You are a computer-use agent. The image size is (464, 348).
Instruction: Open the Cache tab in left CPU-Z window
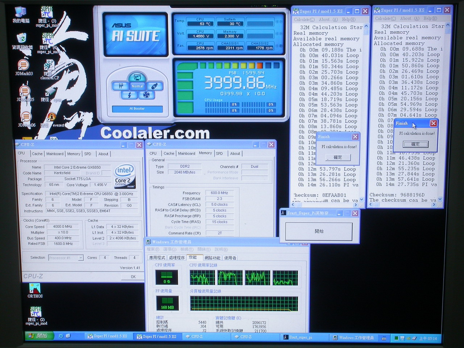pos(37,154)
